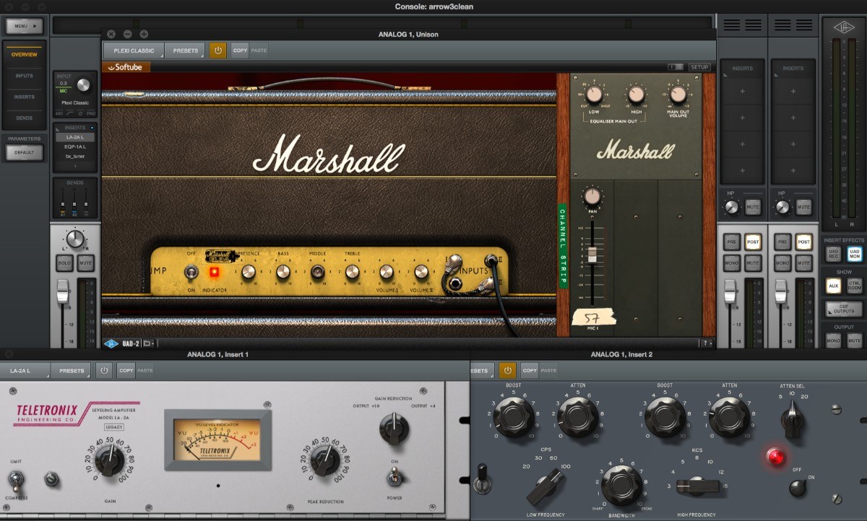This screenshot has height=521, width=867.
Task: Toggle the Pultec OFF/ON switch
Action: [798, 488]
